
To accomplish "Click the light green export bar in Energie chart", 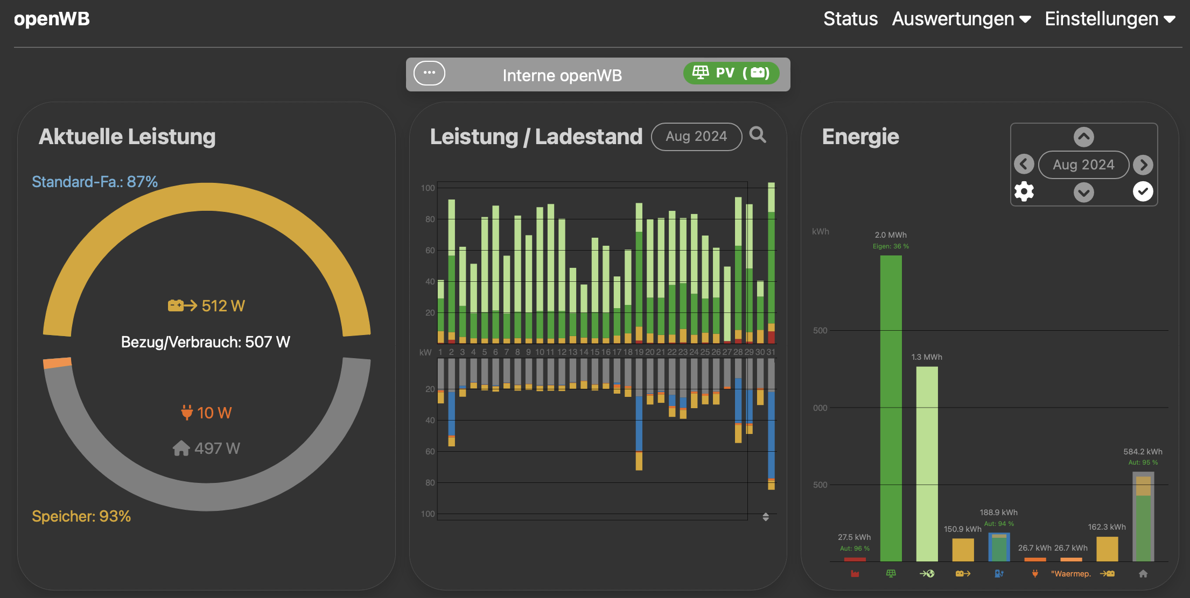I will pos(927,464).
